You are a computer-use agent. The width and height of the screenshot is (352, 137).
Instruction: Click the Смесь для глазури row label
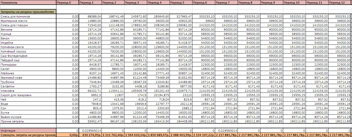click(28, 25)
